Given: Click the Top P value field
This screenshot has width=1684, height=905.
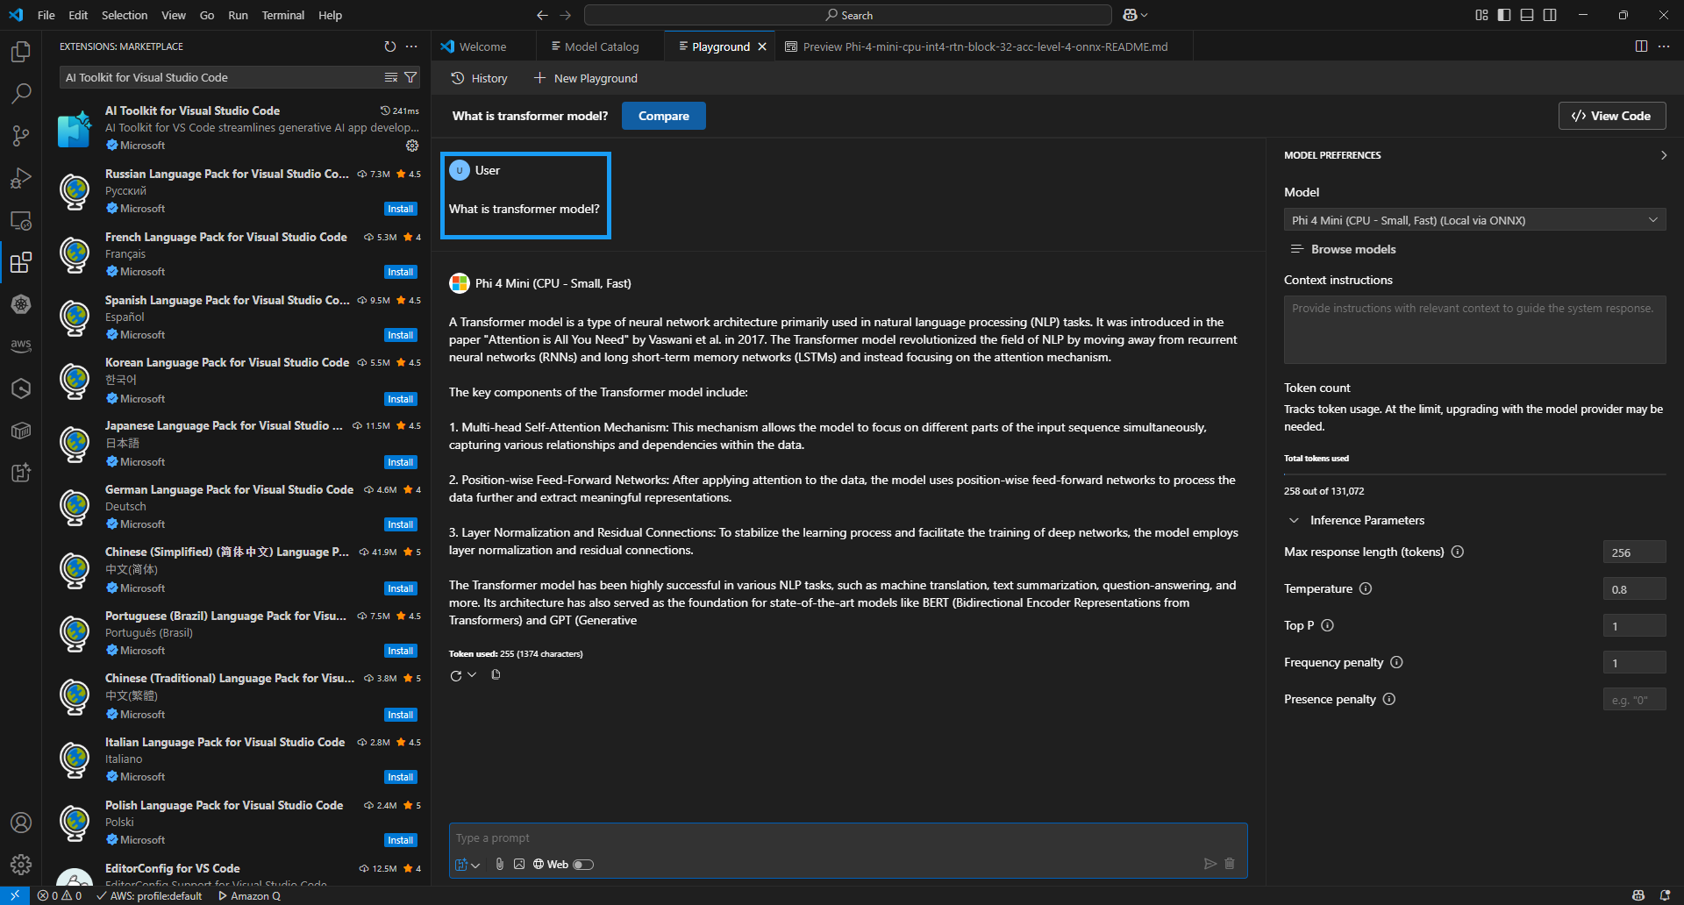Looking at the screenshot, I should pyautogui.click(x=1634, y=626).
